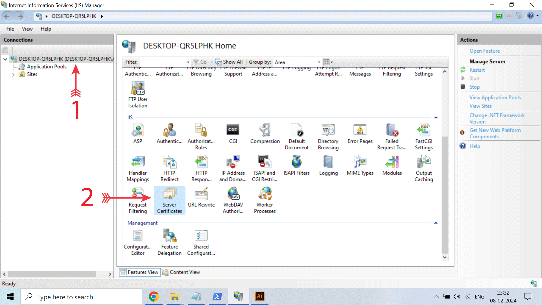Open Shared Configuration feature
542x305 pixels.
[201, 243]
